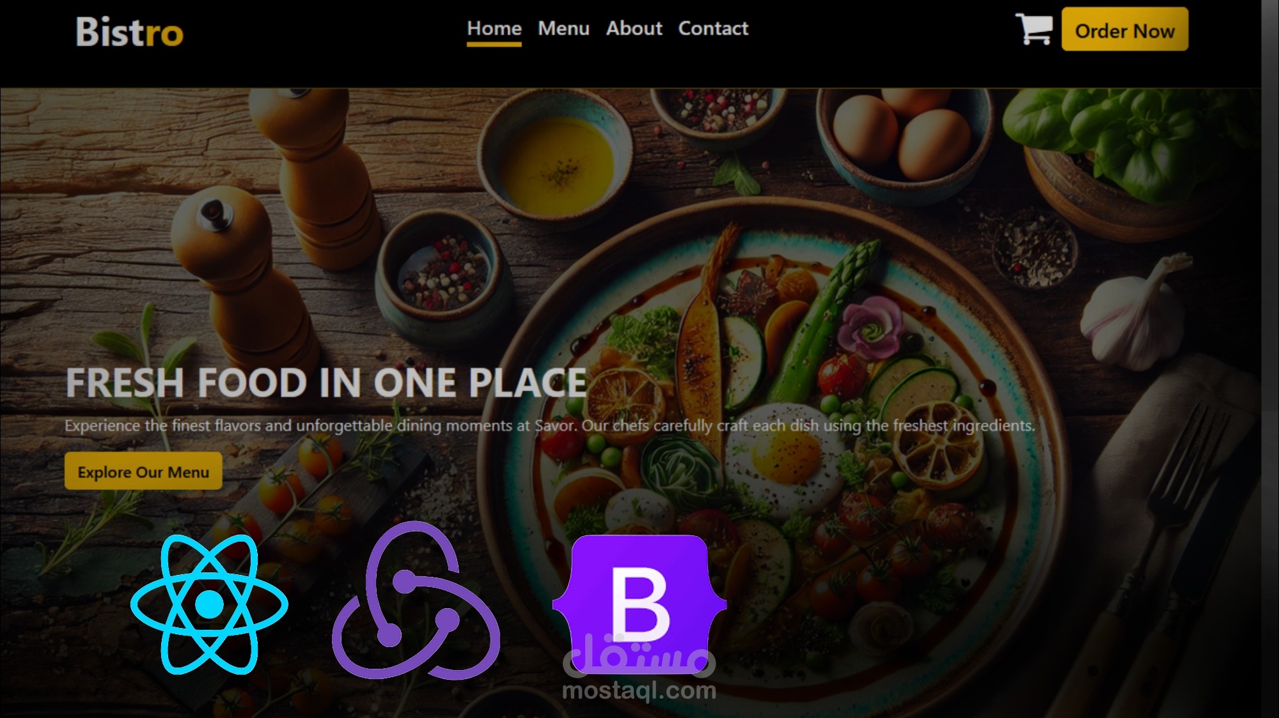
Task: Go to the Home nav link
Action: (494, 29)
